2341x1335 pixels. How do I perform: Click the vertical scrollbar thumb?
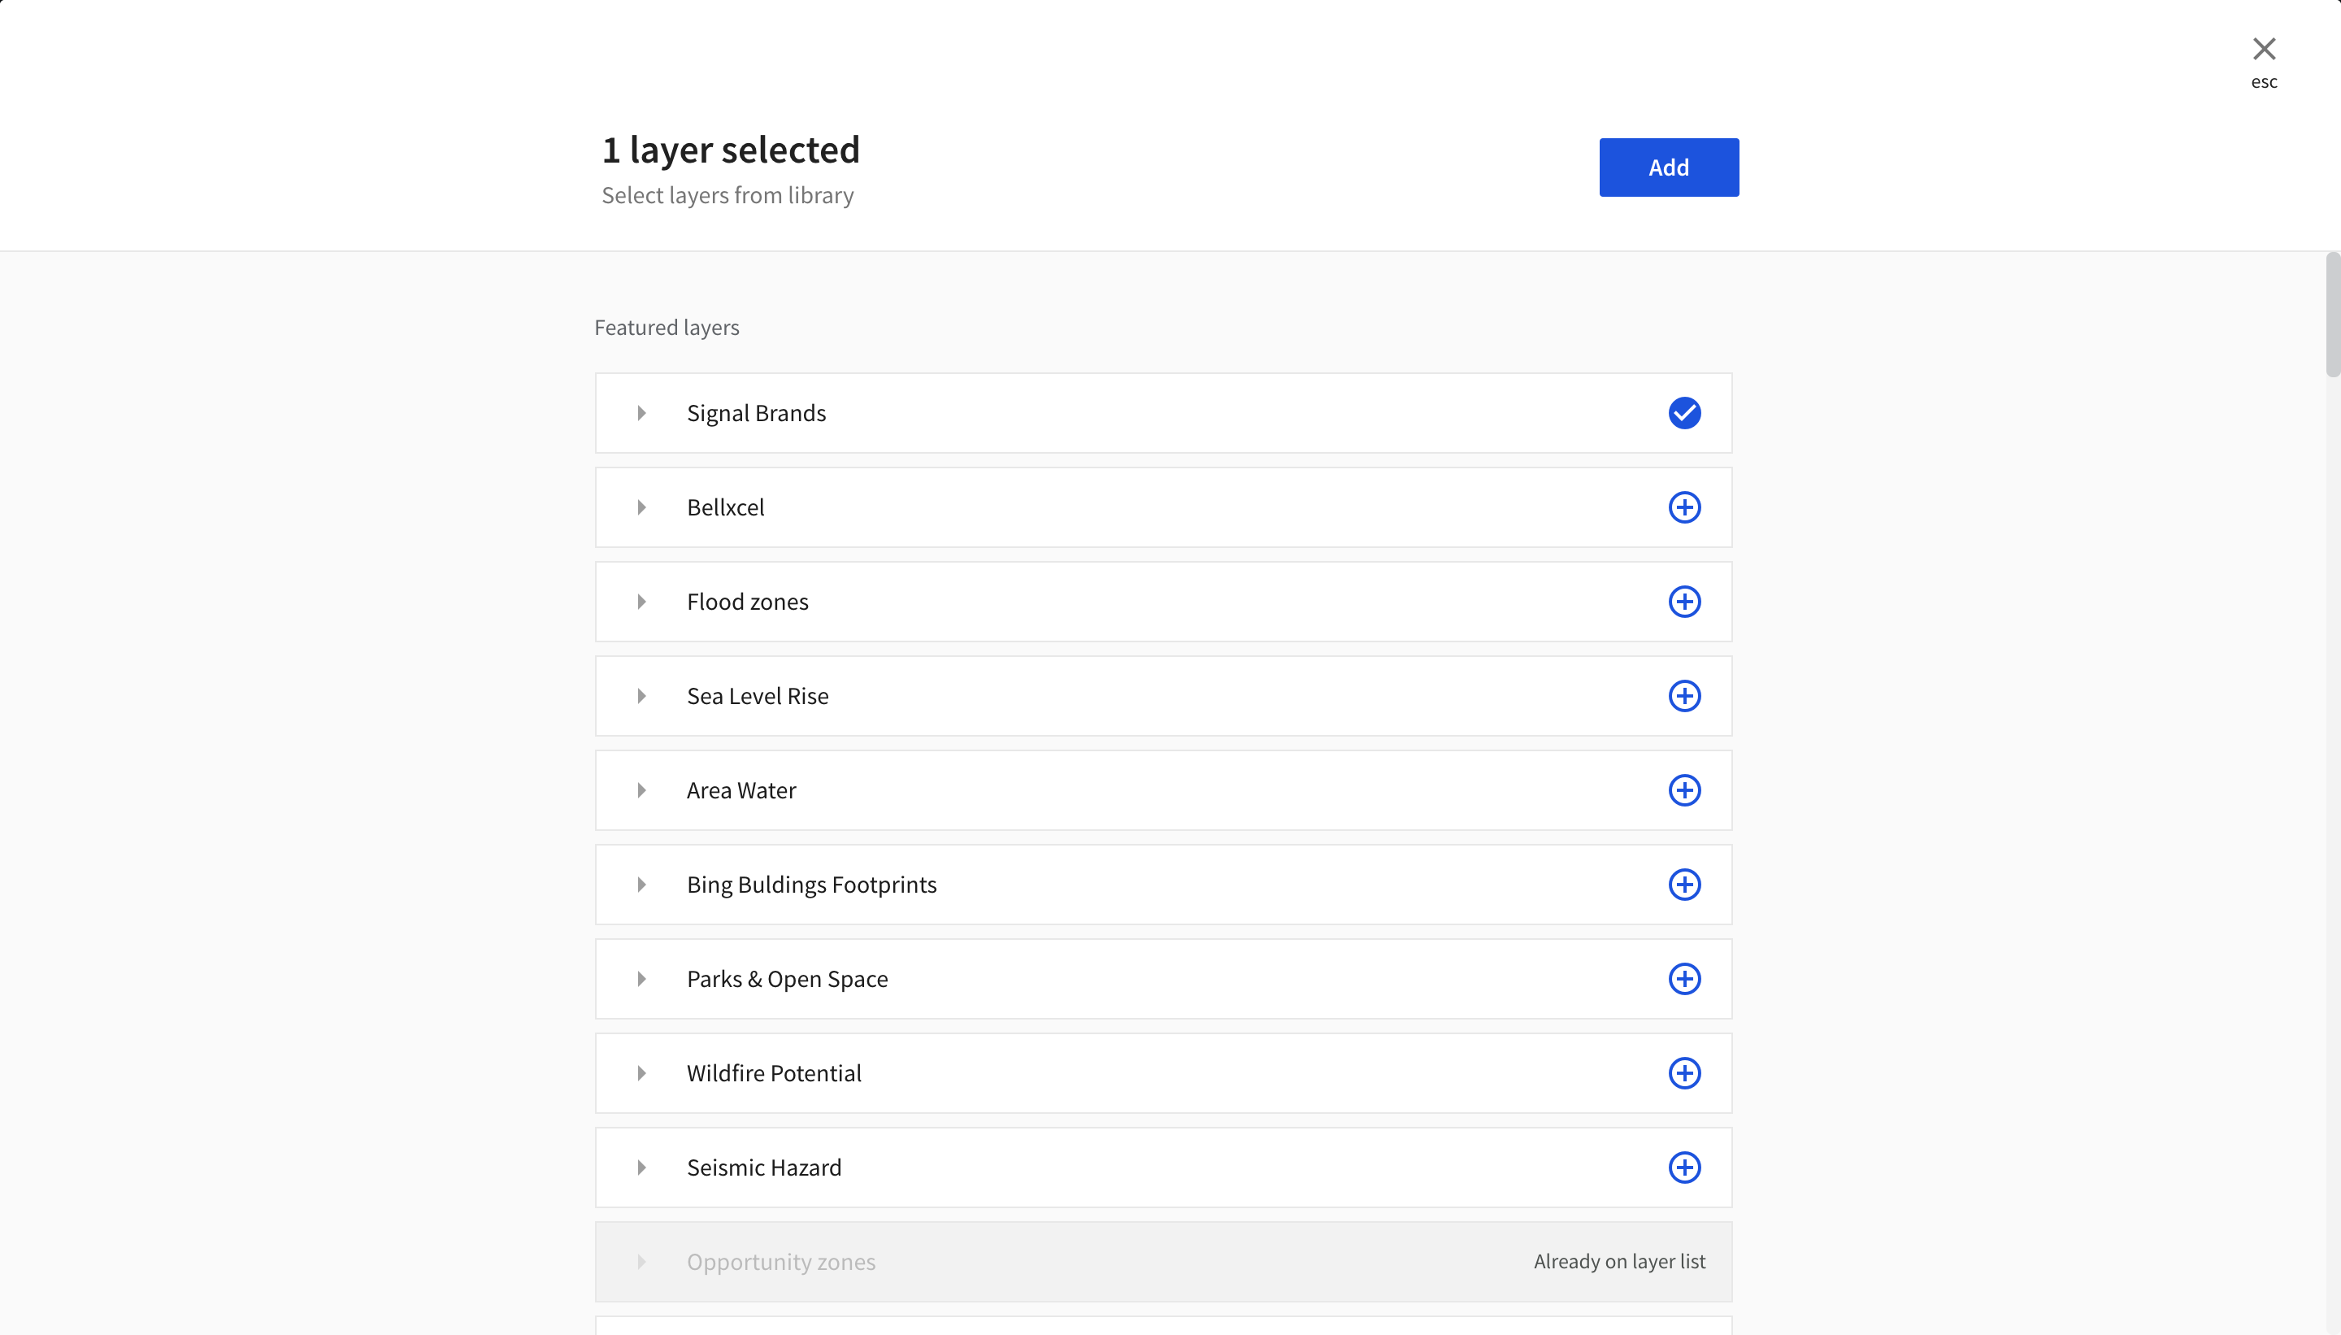[x=2332, y=315]
